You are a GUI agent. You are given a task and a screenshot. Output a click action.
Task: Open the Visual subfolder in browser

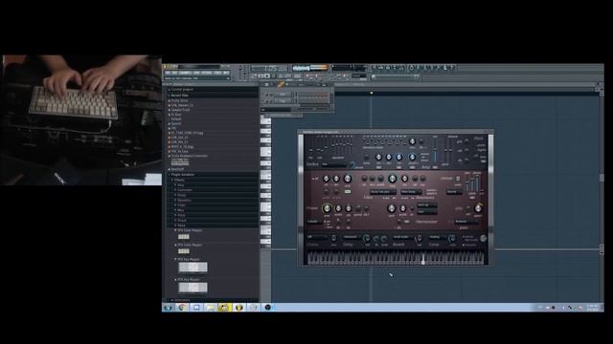pyautogui.click(x=182, y=221)
